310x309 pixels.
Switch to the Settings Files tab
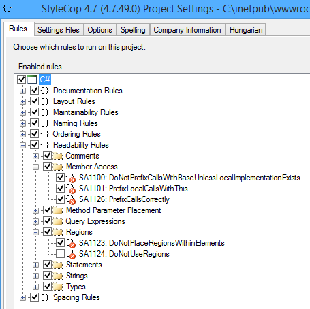coord(59,30)
